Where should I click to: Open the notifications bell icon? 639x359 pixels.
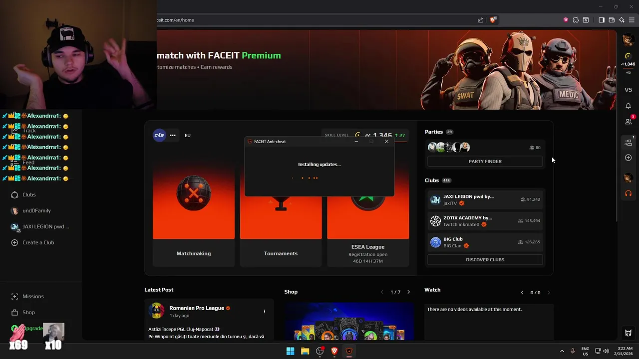click(629, 106)
